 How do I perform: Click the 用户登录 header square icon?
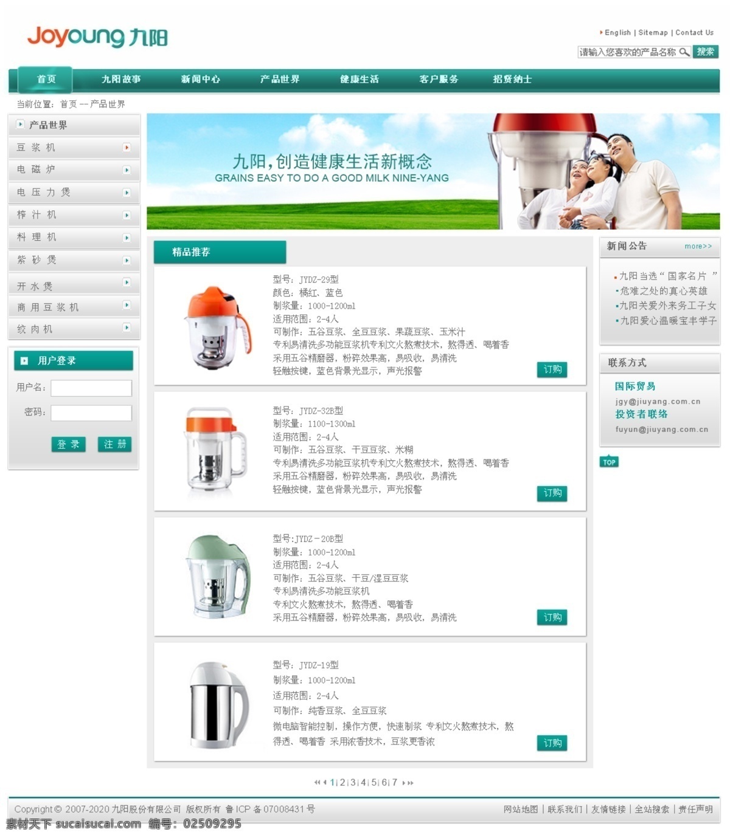point(24,361)
